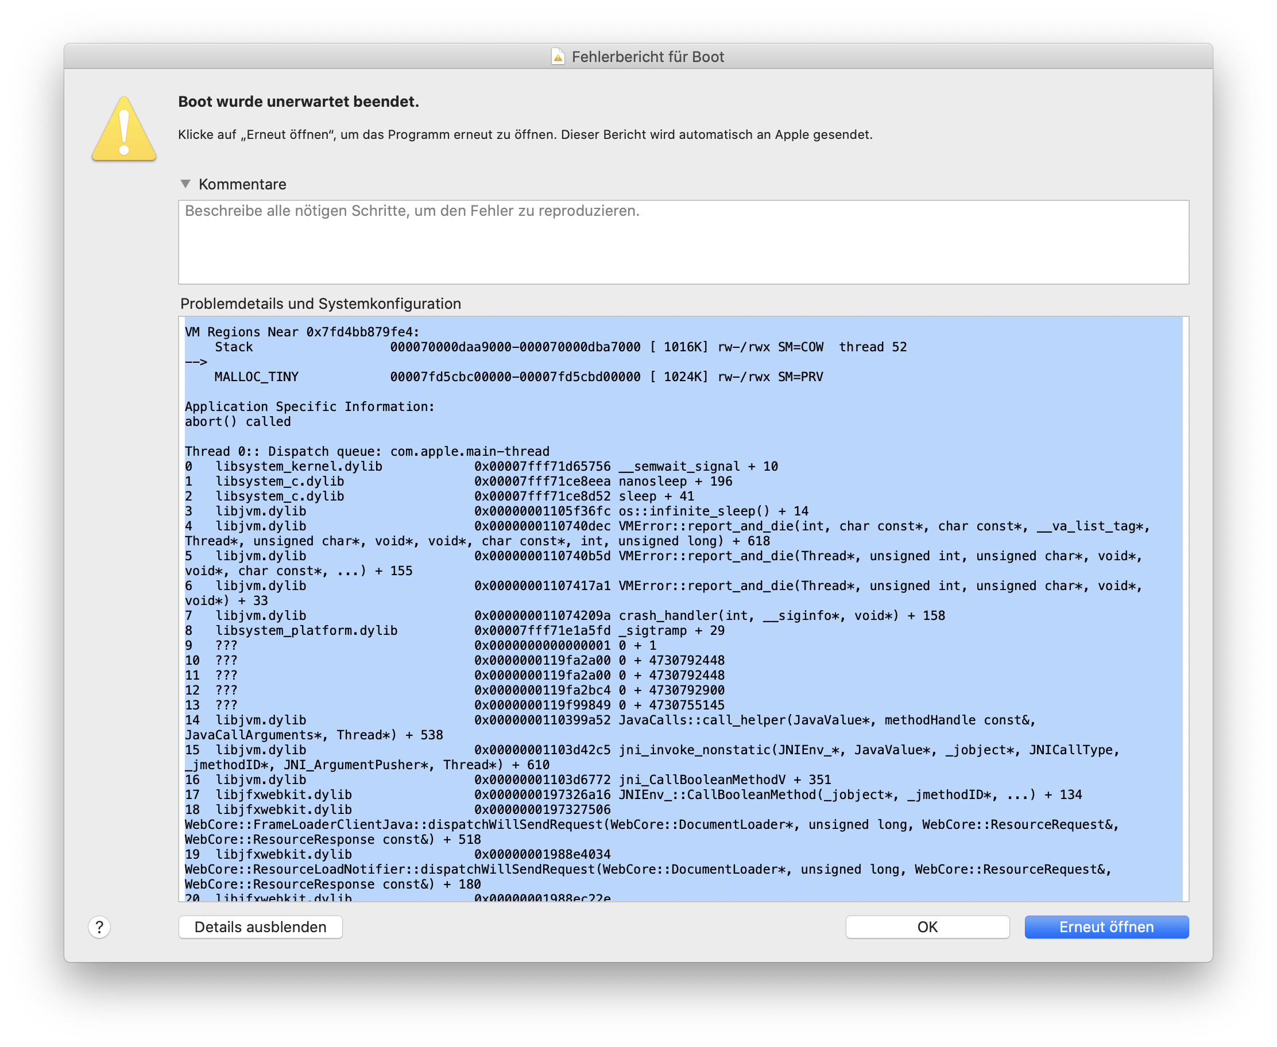The height and width of the screenshot is (1047, 1277).
Task: Collapse the Kommentare disclosure triangle
Action: pos(186,185)
